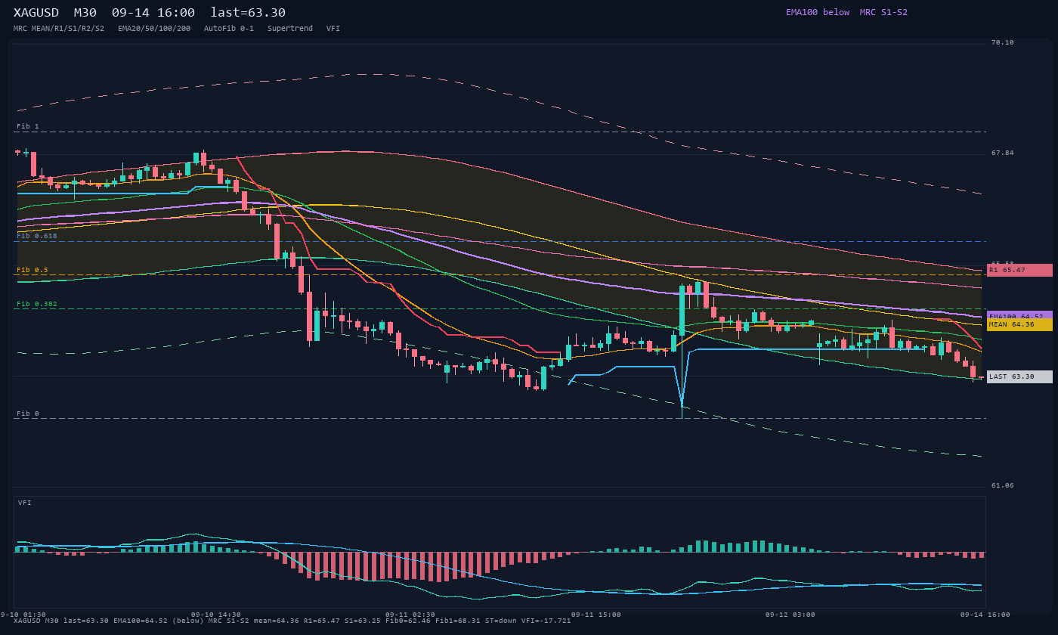Click the EMA100 below status text

pos(818,12)
